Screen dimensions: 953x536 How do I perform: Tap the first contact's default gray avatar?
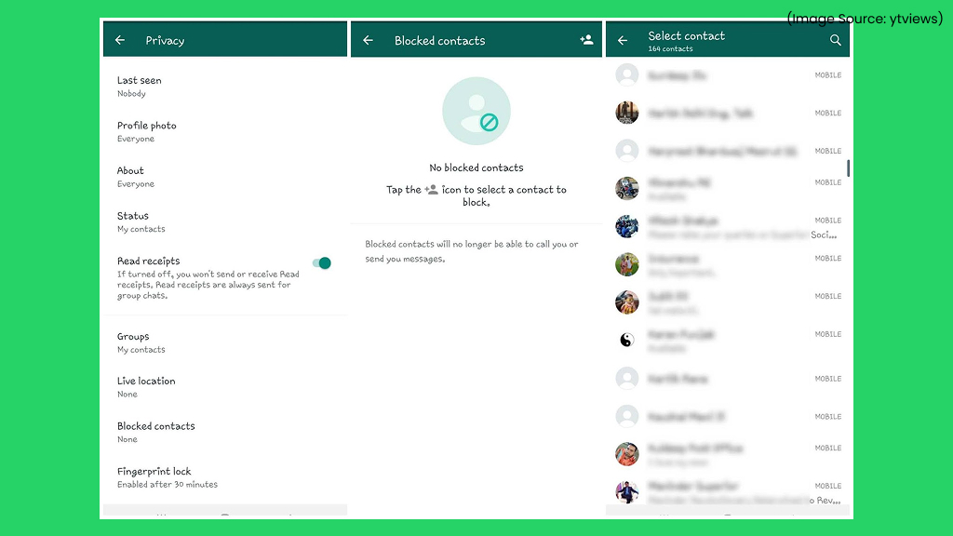627,75
